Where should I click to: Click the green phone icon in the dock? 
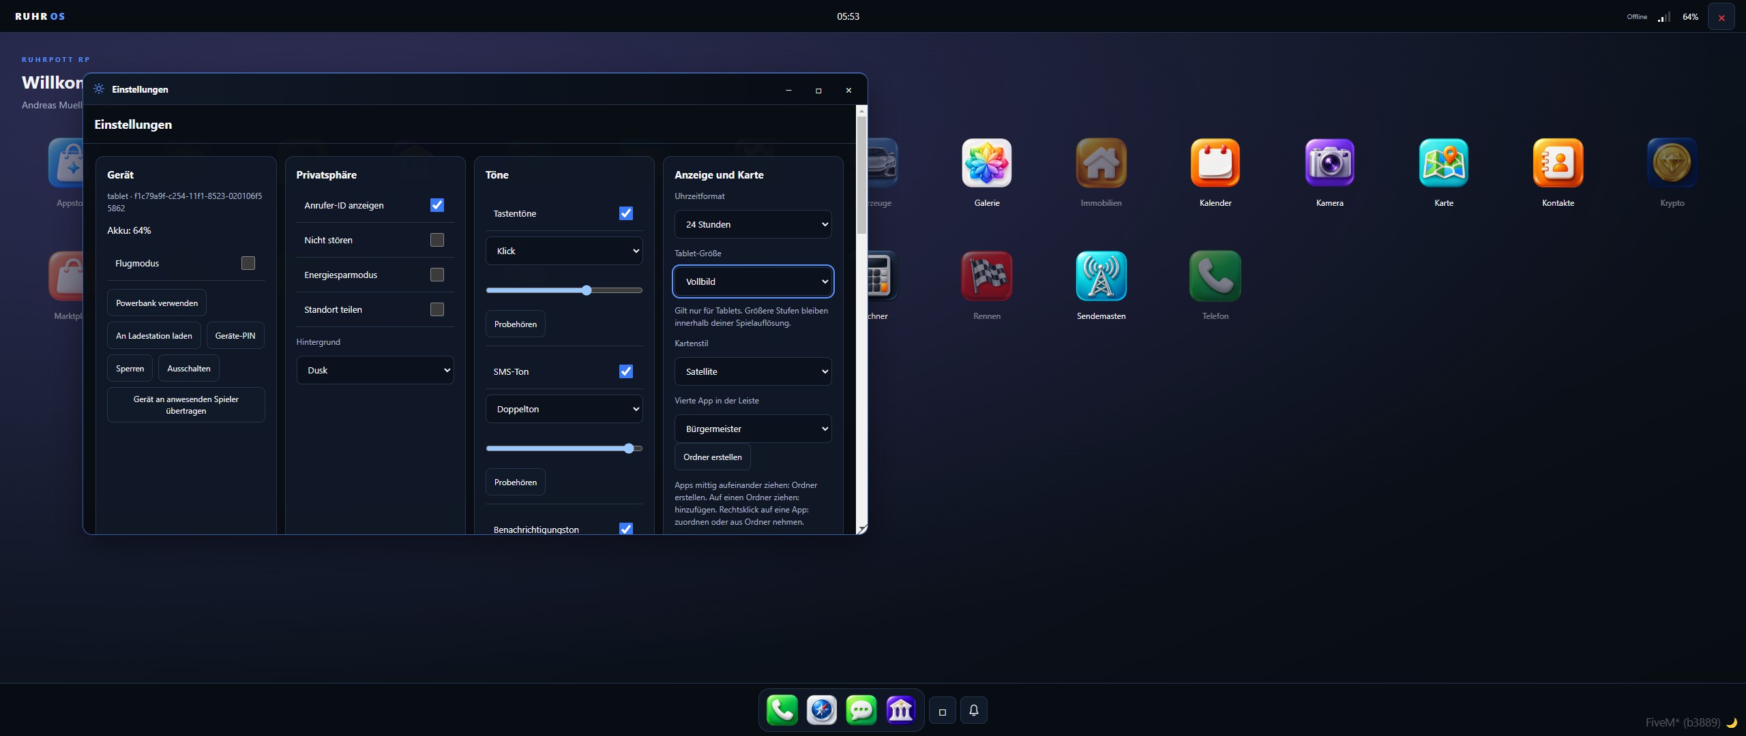pos(782,710)
